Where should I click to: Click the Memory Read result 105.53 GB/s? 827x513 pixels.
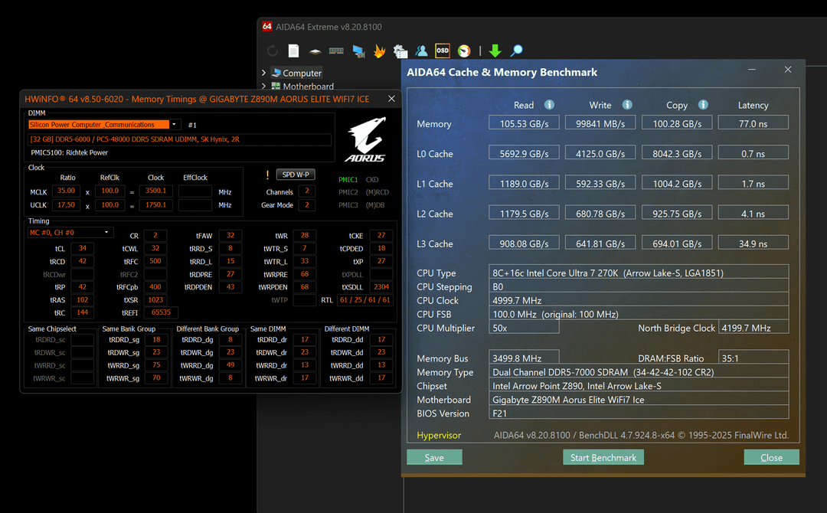525,123
